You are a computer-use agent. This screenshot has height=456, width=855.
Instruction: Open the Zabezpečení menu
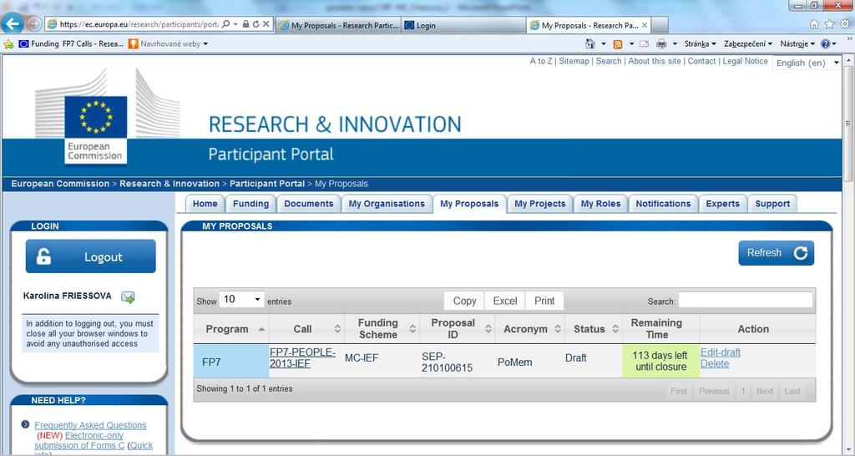coord(748,43)
